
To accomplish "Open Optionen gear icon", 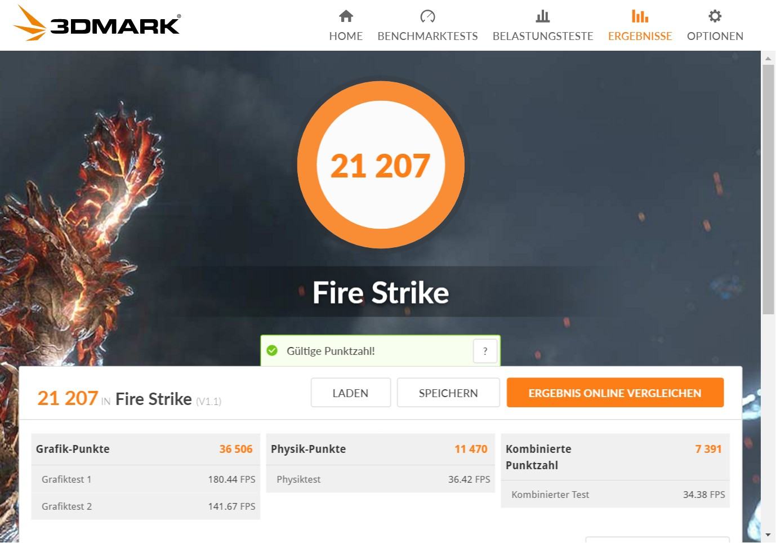I will click(715, 16).
